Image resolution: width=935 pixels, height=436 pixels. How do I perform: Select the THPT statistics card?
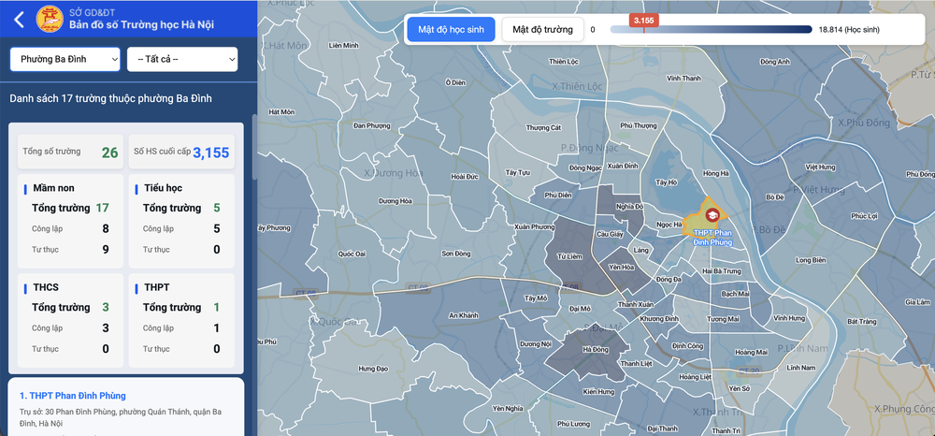pyautogui.click(x=181, y=320)
